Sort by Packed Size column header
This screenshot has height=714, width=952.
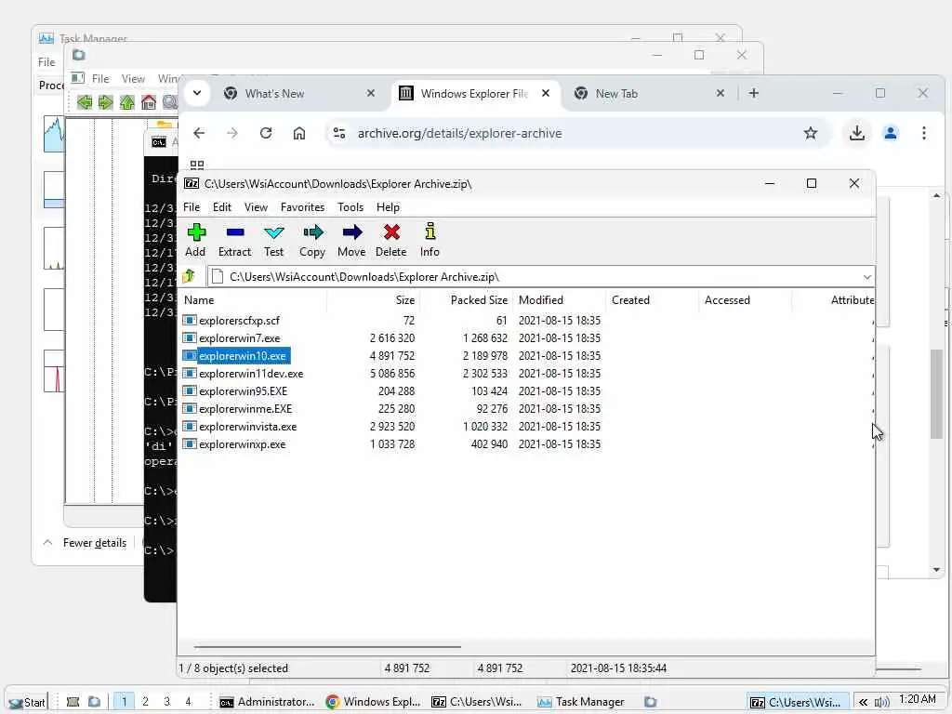tap(467, 300)
